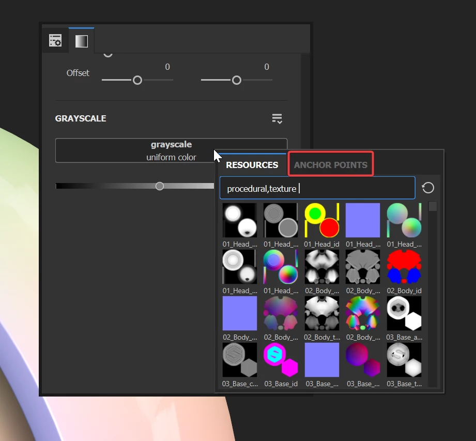Select the 01_Head thumbnail with ringed white sphere

[240, 267]
